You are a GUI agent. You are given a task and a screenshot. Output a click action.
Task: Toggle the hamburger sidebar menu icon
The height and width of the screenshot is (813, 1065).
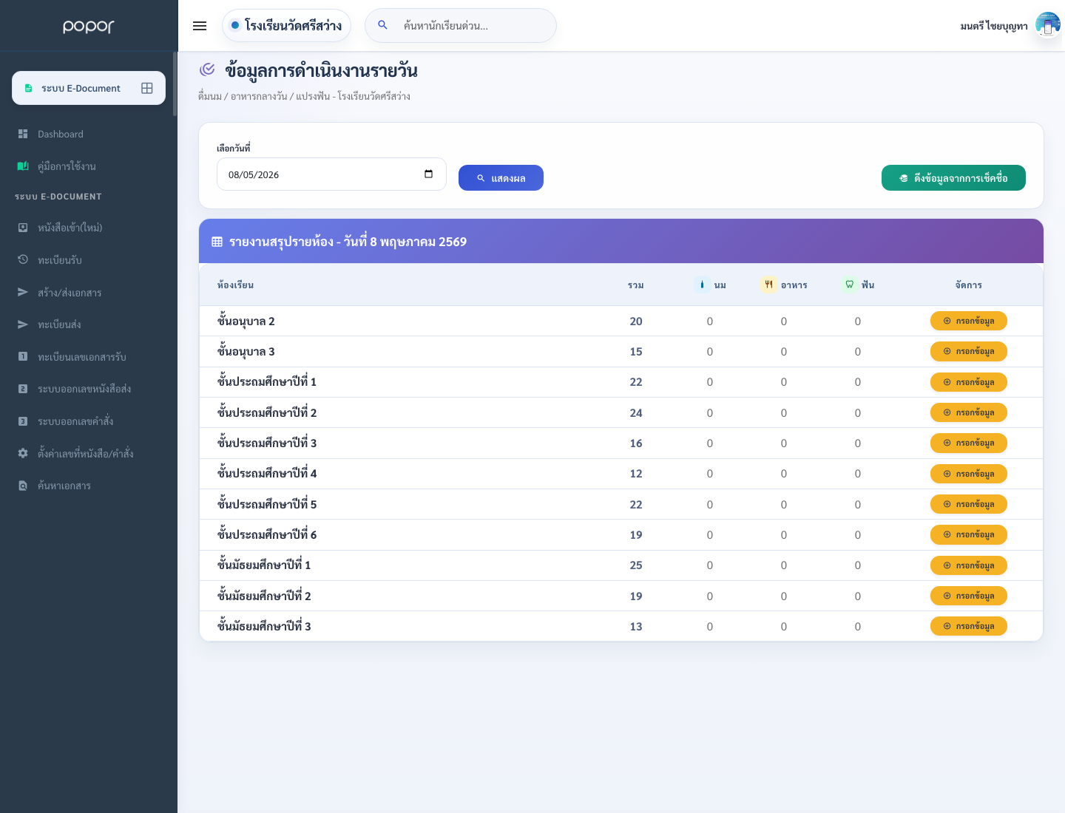tap(200, 26)
